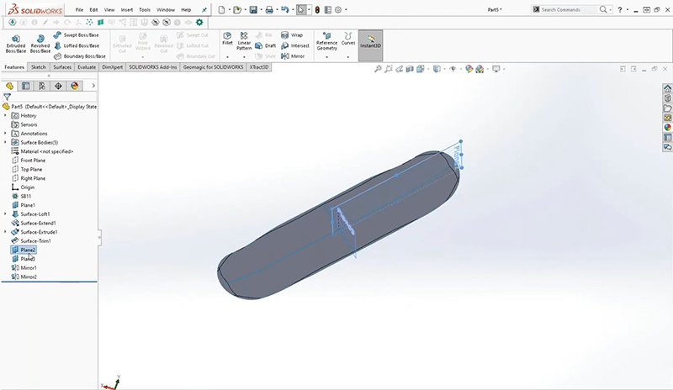Click the Search Commands field

pos(569,9)
